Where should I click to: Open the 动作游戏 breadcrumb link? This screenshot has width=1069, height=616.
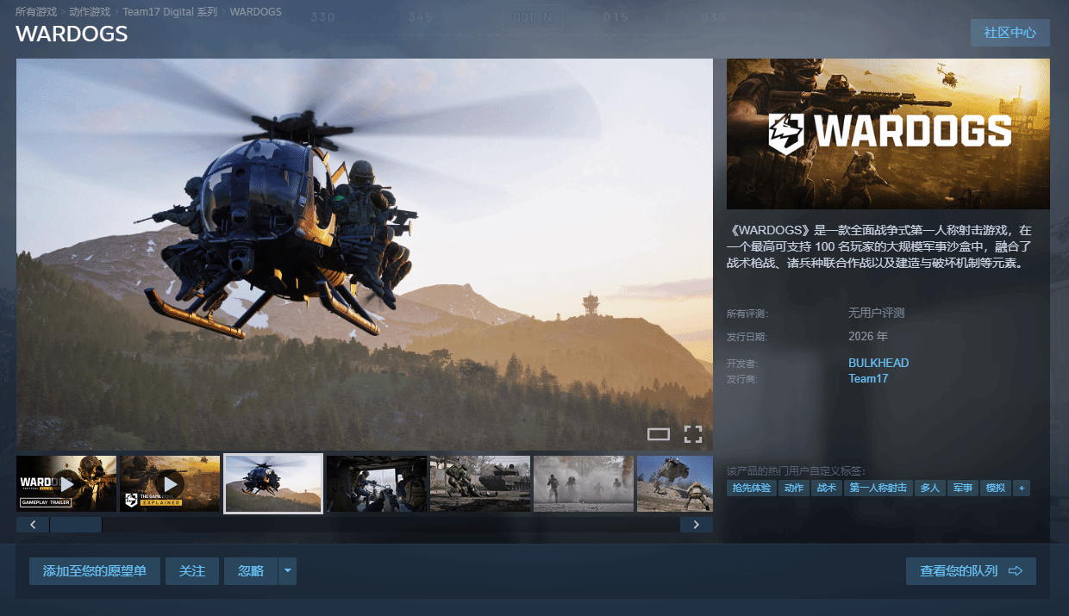[91, 12]
